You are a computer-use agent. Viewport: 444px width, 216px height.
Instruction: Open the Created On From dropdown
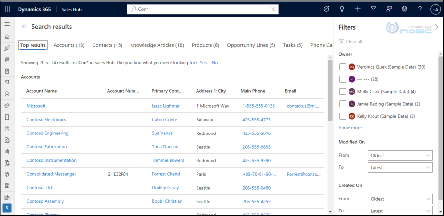(x=400, y=199)
